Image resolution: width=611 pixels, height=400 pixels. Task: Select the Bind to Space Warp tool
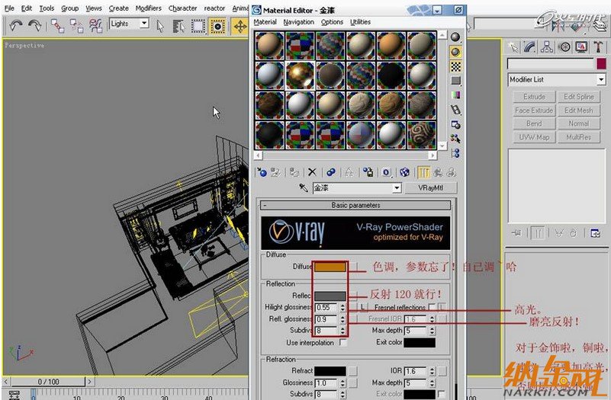(95, 26)
